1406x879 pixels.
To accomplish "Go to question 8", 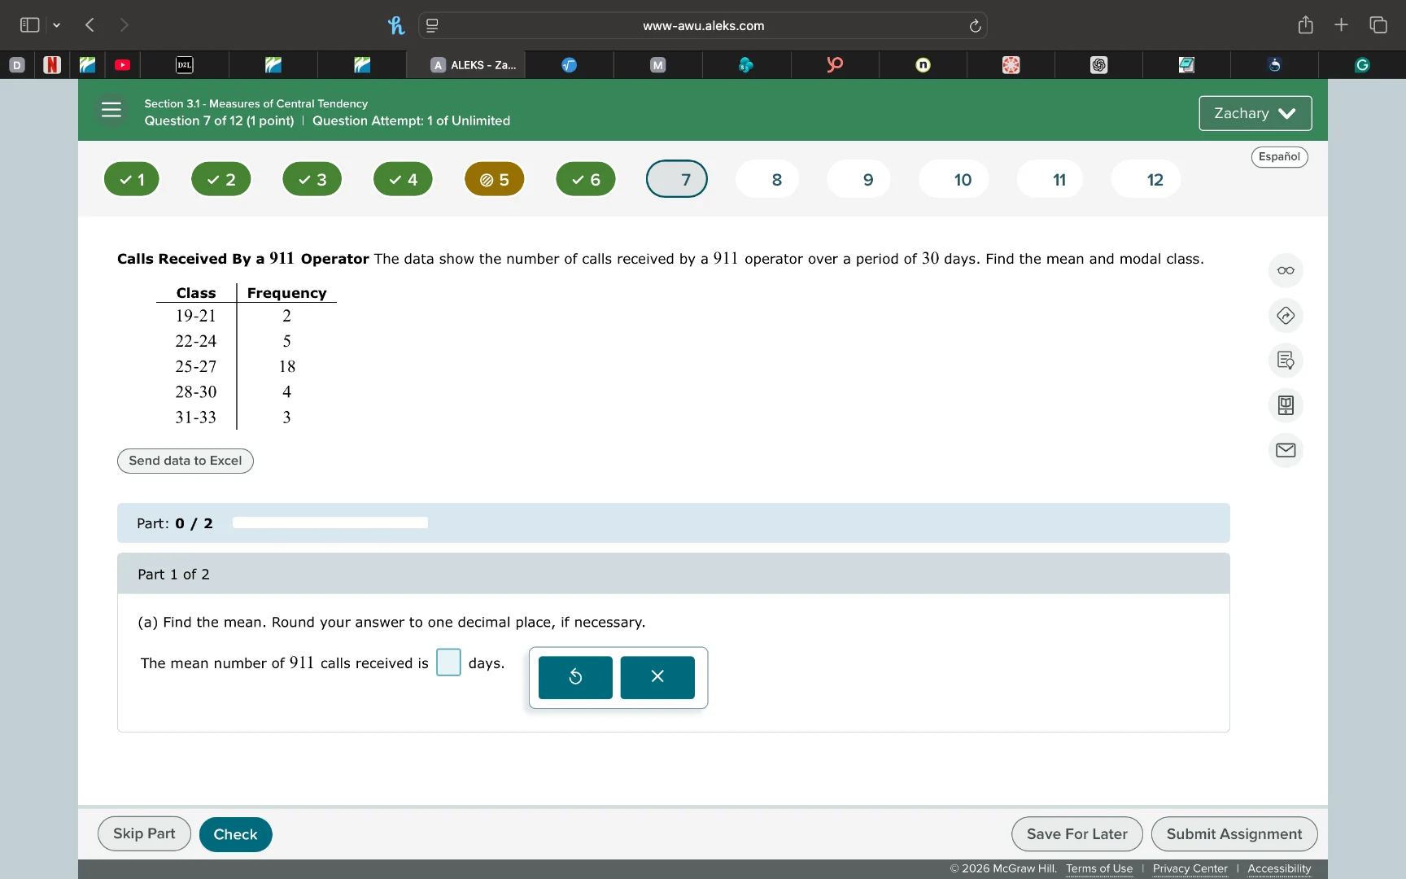I will point(776,180).
